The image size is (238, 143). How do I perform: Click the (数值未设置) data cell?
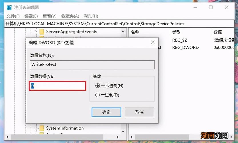tap(224, 40)
